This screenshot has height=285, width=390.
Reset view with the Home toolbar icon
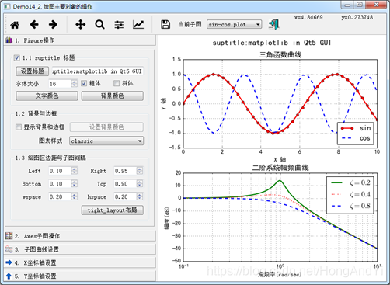click(15, 25)
